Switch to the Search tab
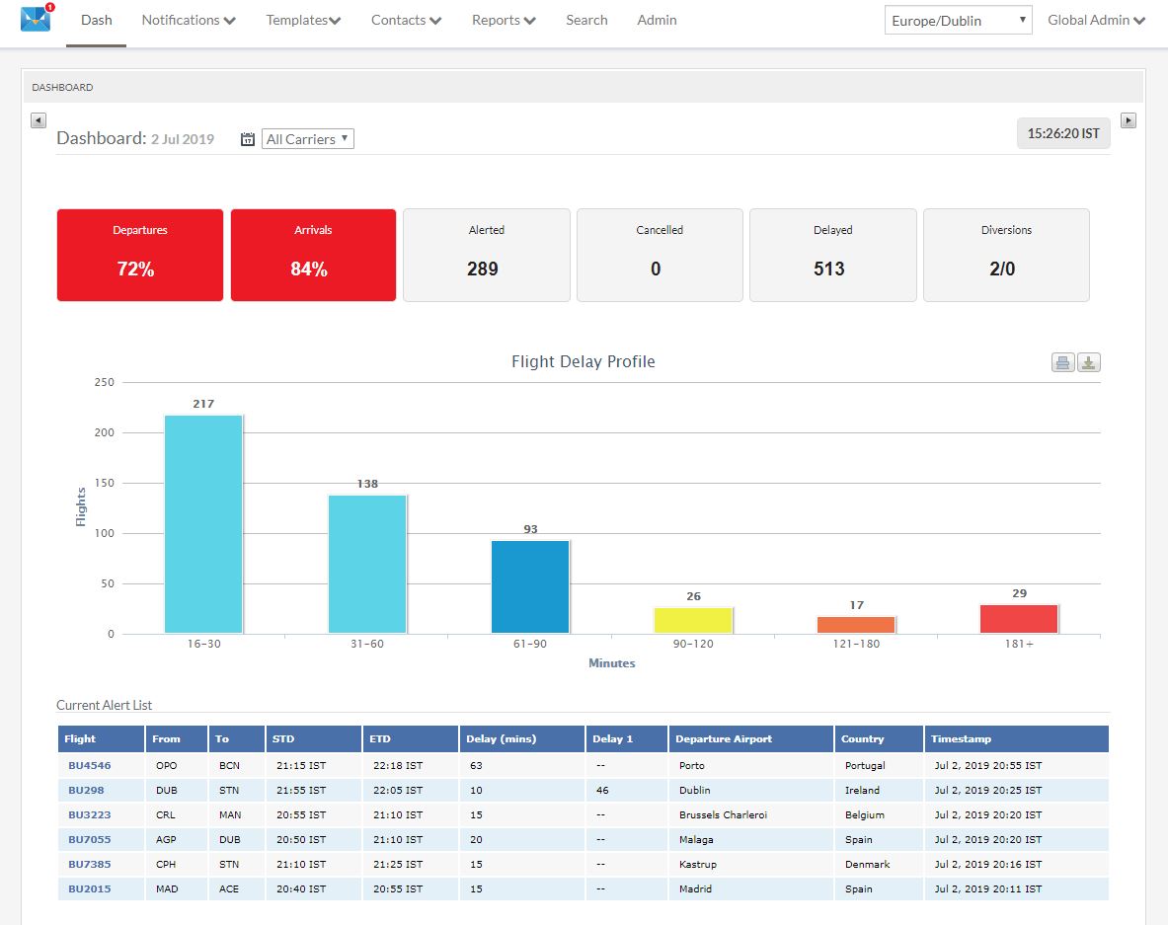Screen dimensions: 1168x925 click(586, 20)
